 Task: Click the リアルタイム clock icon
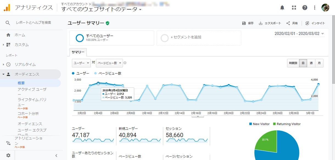[8, 65]
